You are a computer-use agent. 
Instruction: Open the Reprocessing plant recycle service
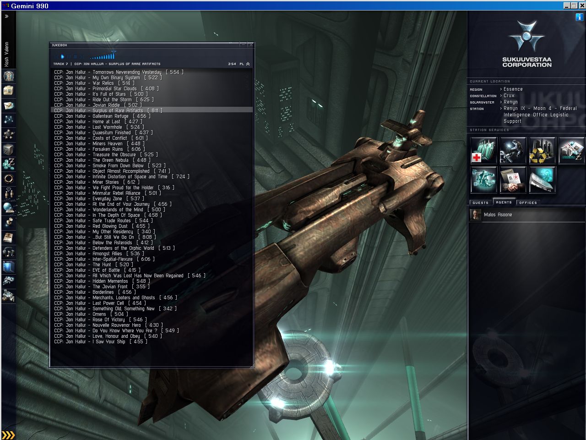(x=542, y=150)
